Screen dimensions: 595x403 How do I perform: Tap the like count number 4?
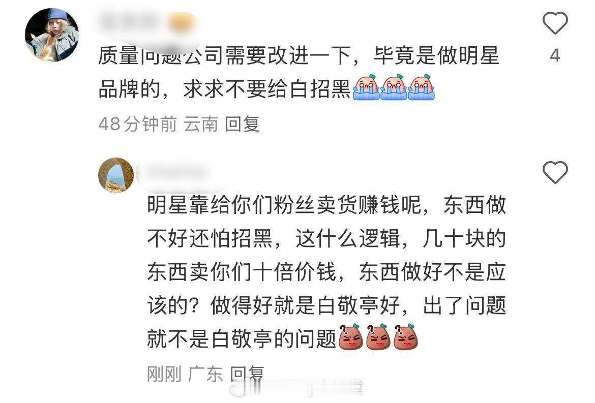pos(555,55)
